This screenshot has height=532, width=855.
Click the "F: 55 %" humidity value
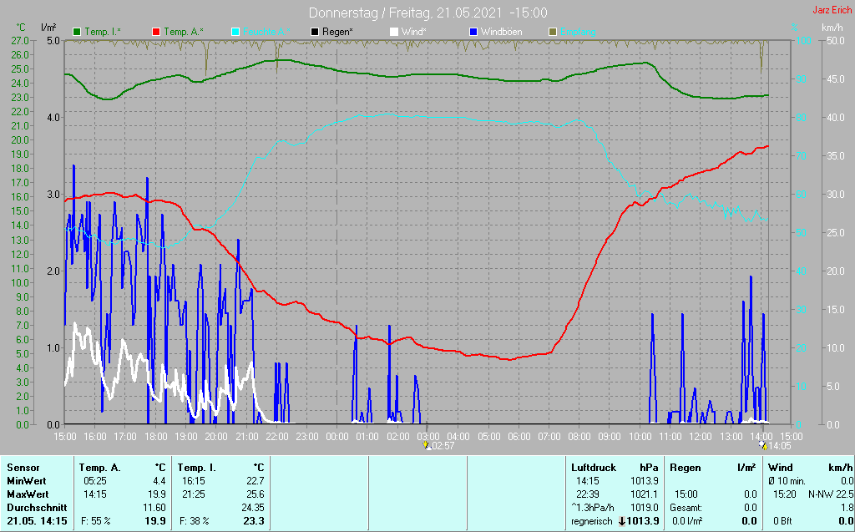tap(95, 521)
